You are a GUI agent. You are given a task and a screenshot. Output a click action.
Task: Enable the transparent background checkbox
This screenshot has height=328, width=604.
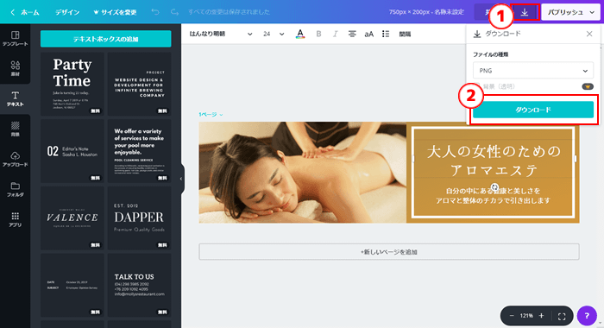477,86
